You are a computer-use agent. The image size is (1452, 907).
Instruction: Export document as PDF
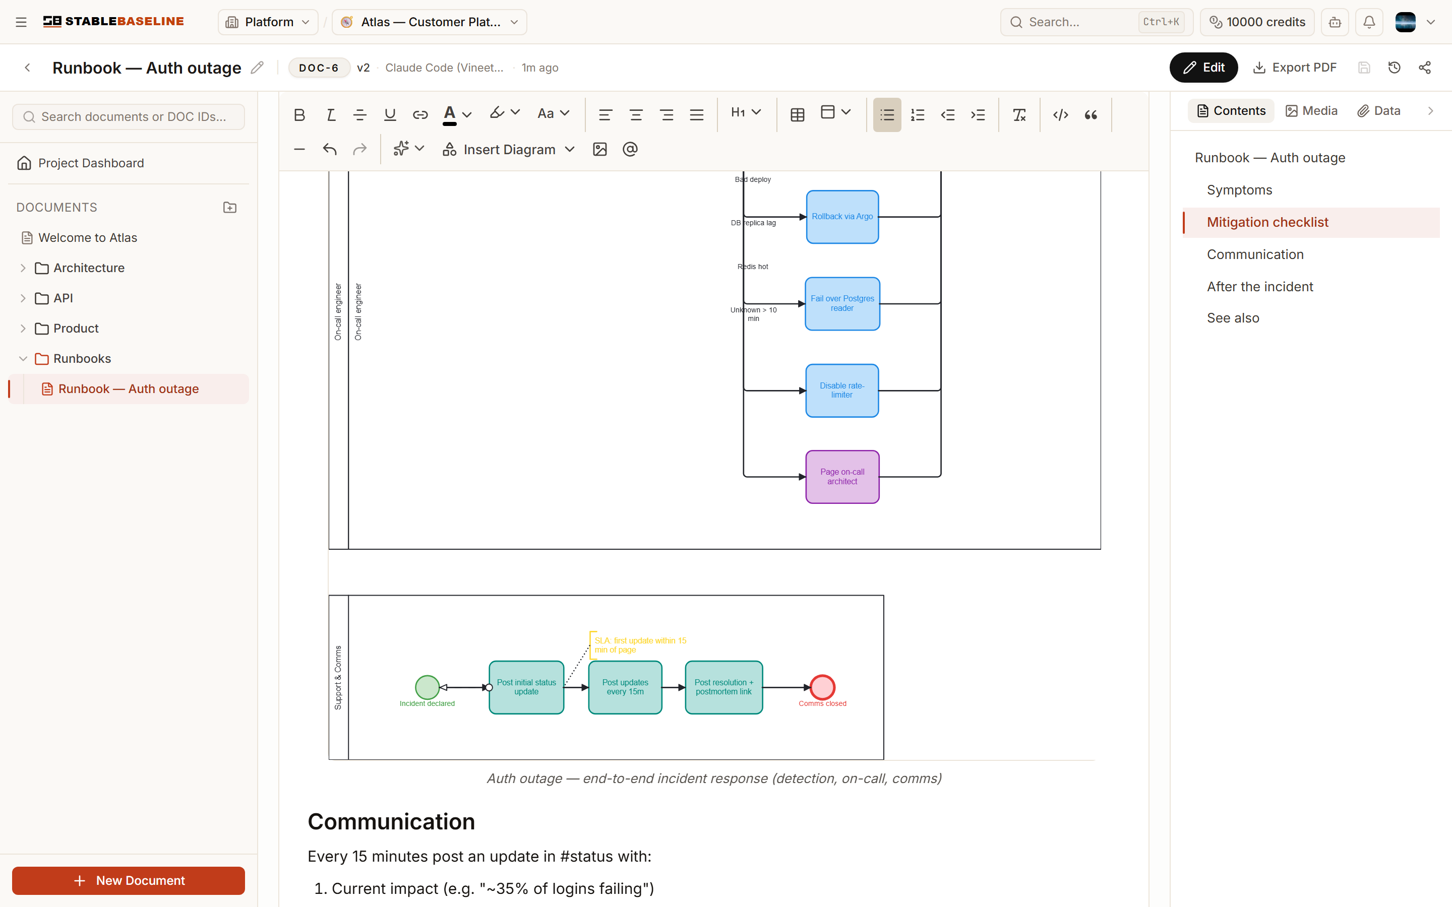coord(1294,68)
